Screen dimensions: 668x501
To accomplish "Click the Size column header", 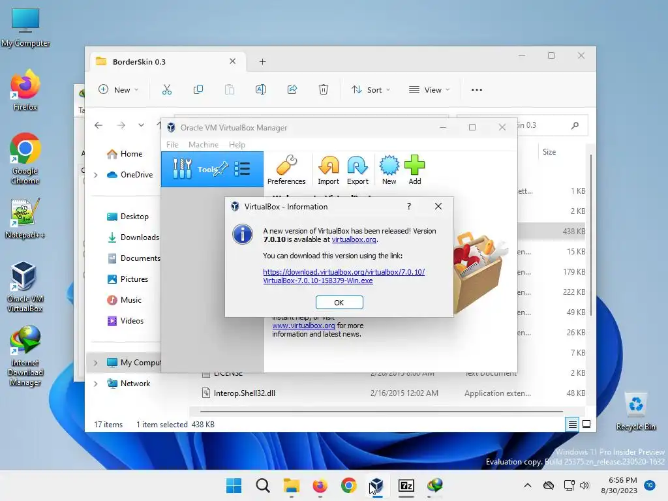I will 549,151.
